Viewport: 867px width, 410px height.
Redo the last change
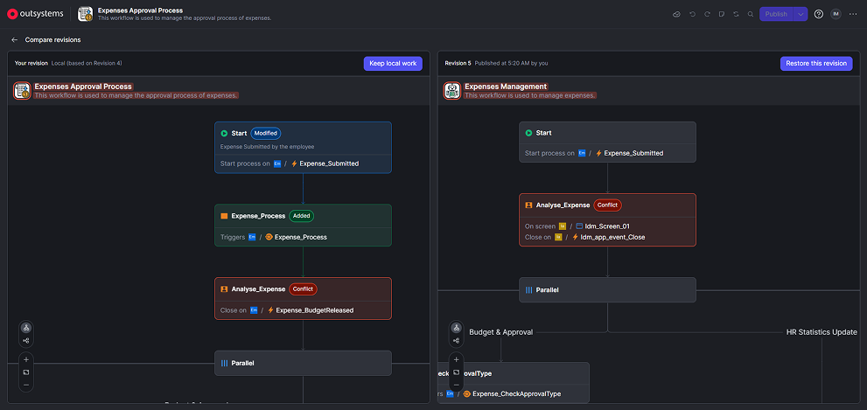(707, 14)
